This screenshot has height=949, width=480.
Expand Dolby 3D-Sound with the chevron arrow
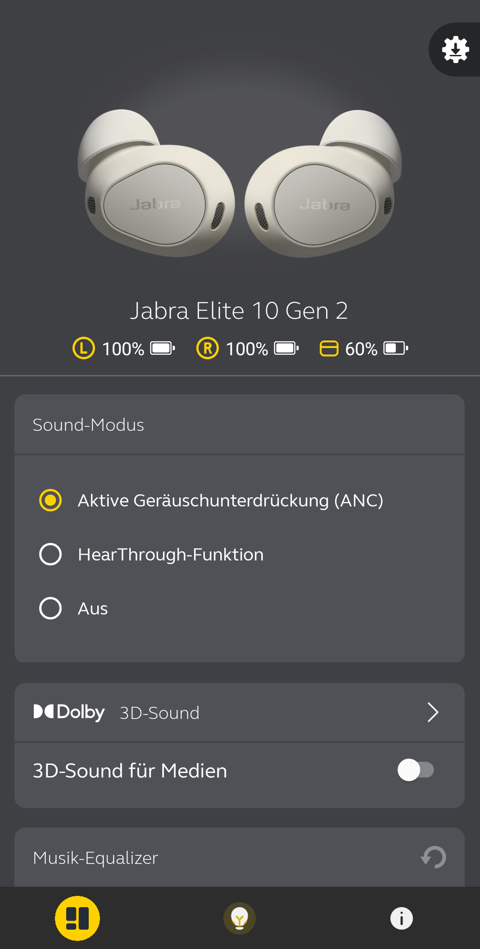coord(433,712)
